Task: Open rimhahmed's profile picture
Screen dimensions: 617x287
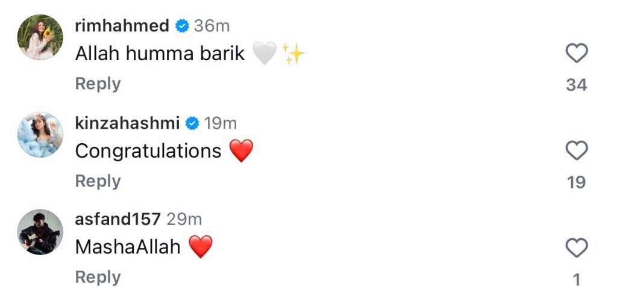Action: tap(40, 37)
